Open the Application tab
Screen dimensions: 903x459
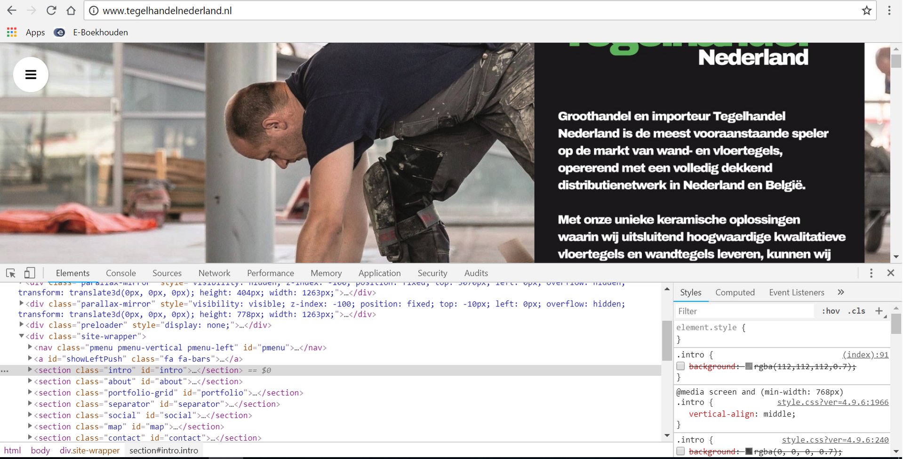[x=380, y=273]
